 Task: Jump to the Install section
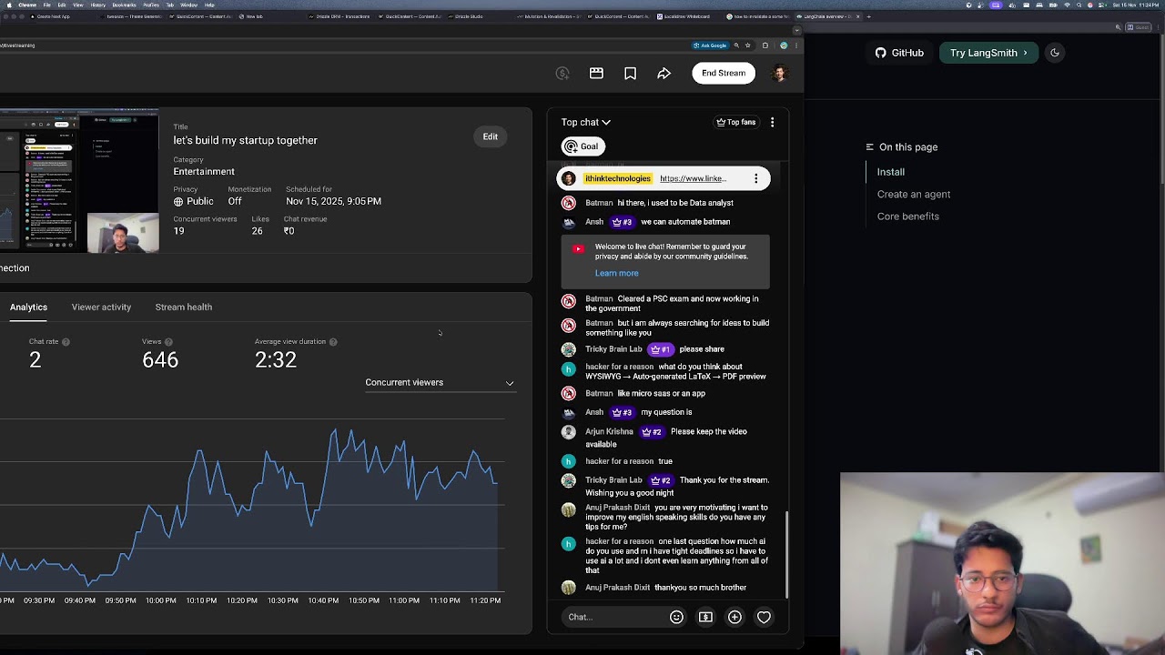tap(891, 172)
